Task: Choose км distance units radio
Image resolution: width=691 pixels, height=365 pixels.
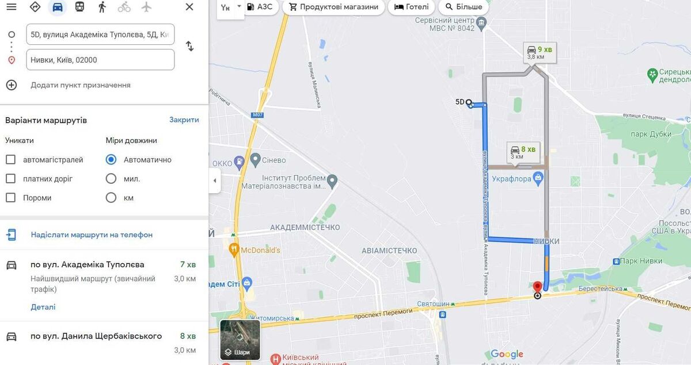Action: 111,197
